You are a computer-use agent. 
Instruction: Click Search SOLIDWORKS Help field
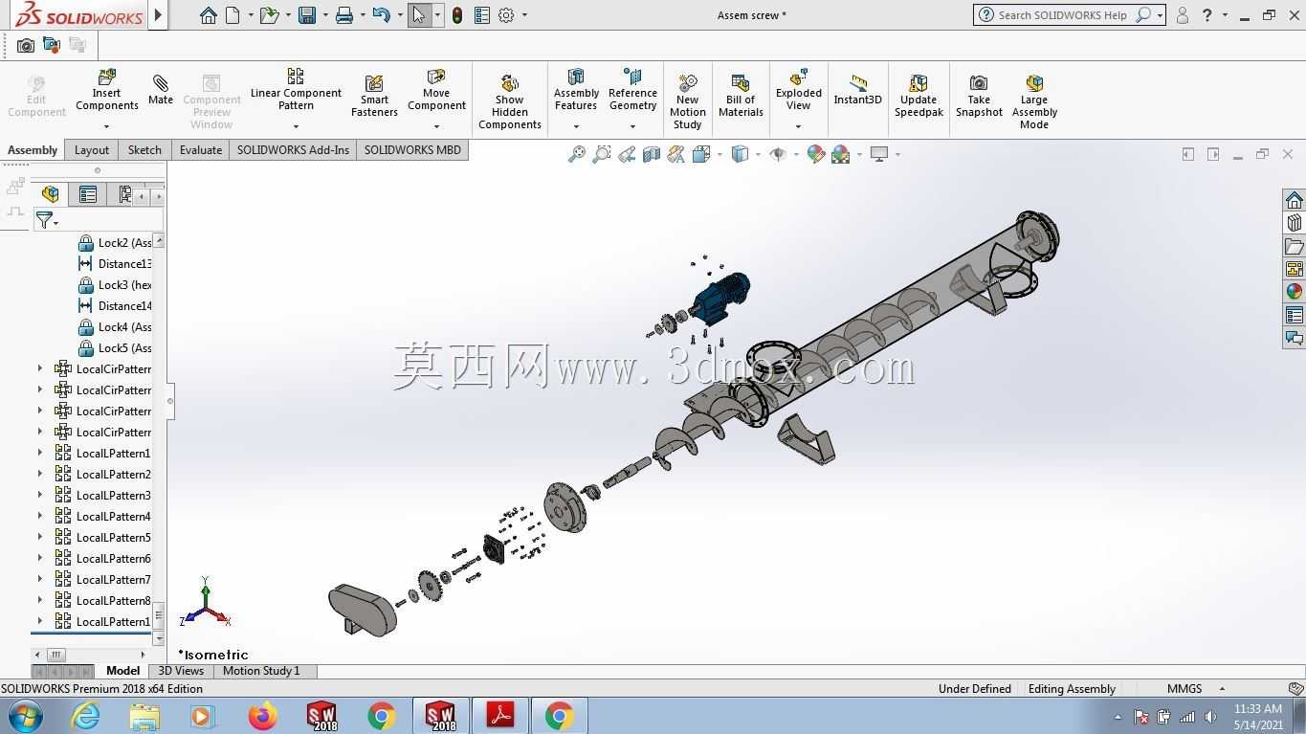pyautogui.click(x=1062, y=15)
